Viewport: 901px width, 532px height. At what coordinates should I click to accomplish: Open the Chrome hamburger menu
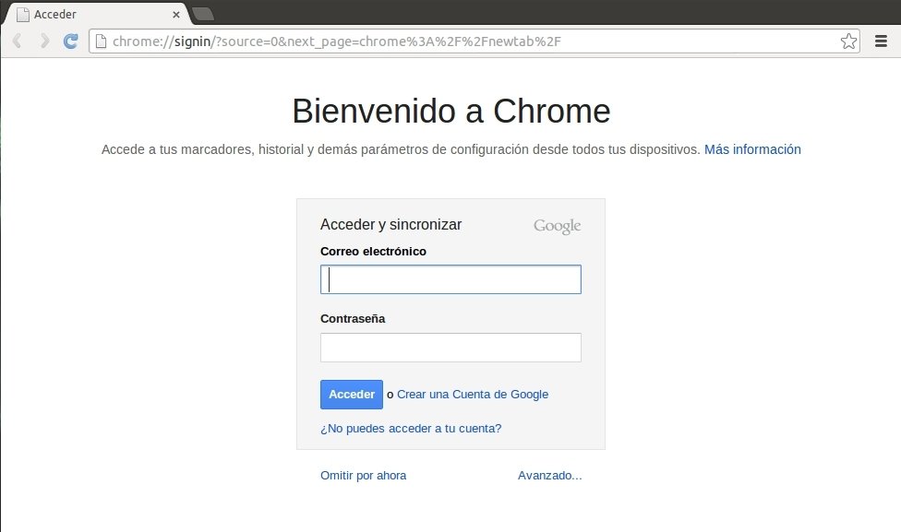pos(881,41)
